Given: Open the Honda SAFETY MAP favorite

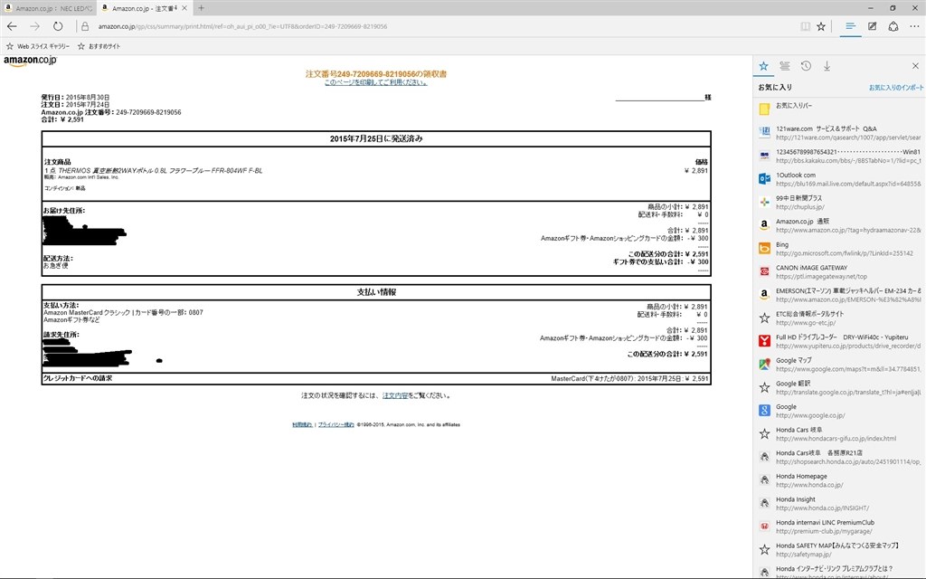Looking at the screenshot, I should click(x=840, y=549).
